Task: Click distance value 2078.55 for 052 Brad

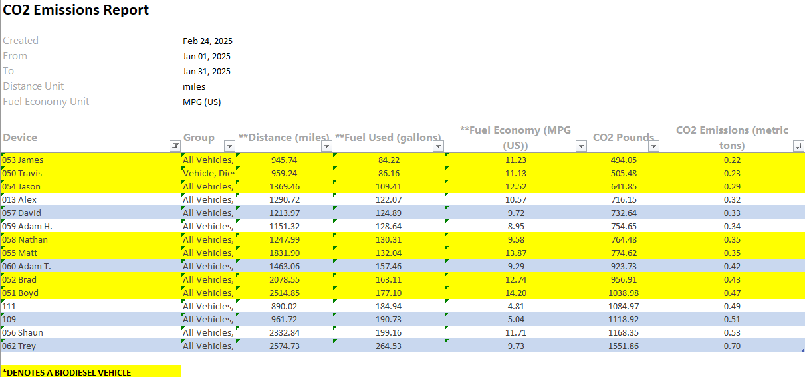Action: click(x=285, y=279)
